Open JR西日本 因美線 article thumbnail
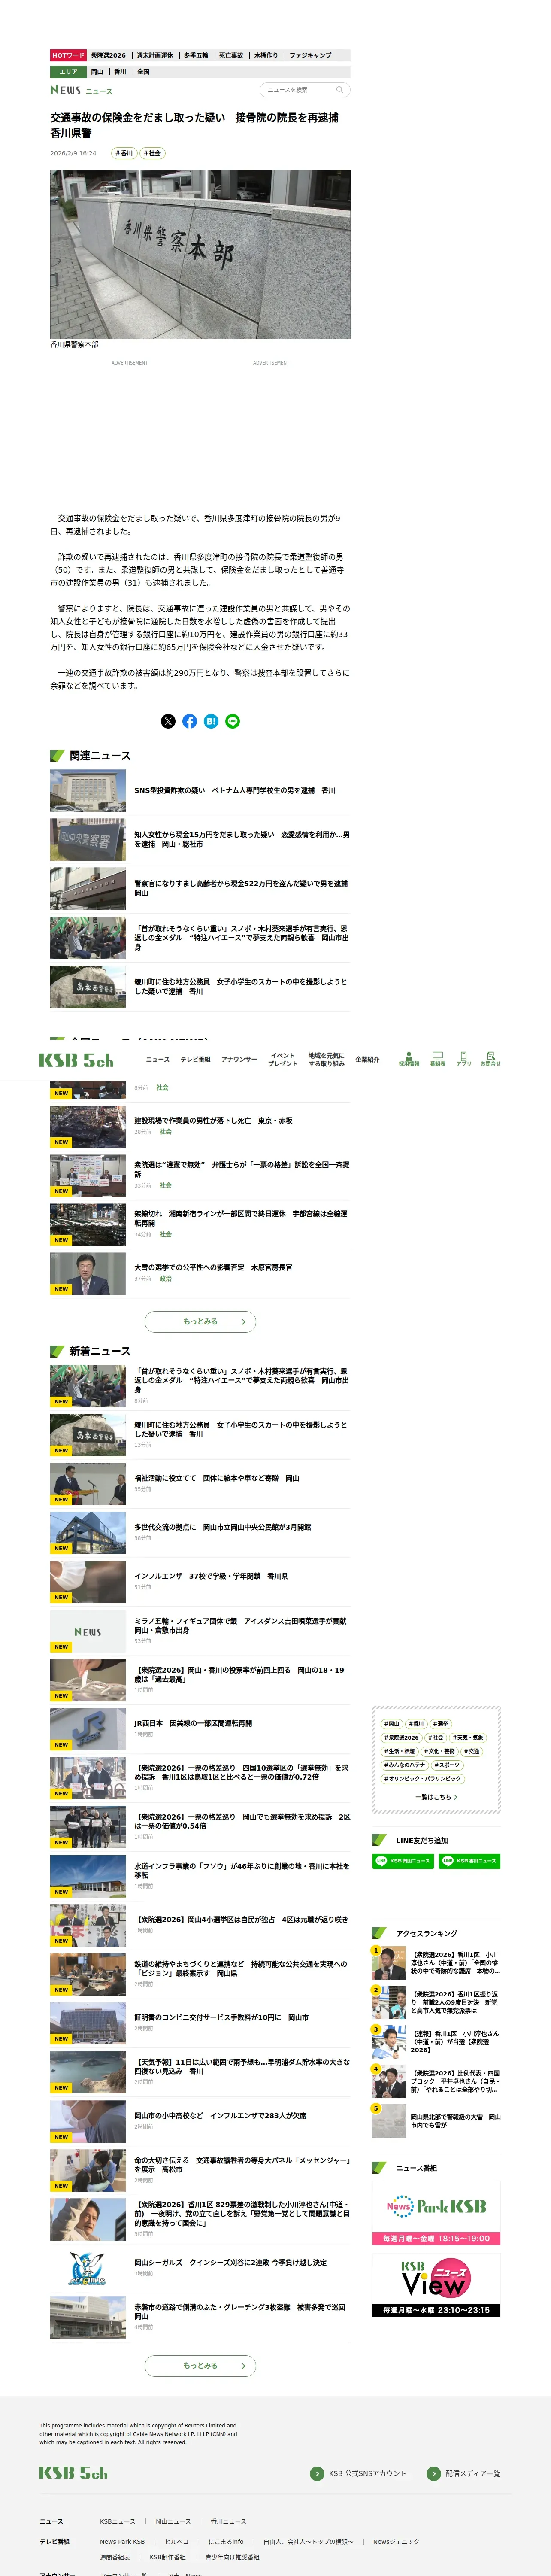551x2576 pixels. click(88, 1729)
